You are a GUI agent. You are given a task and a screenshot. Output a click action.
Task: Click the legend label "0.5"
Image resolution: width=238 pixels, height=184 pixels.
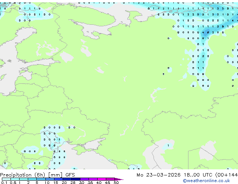pos(13,182)
